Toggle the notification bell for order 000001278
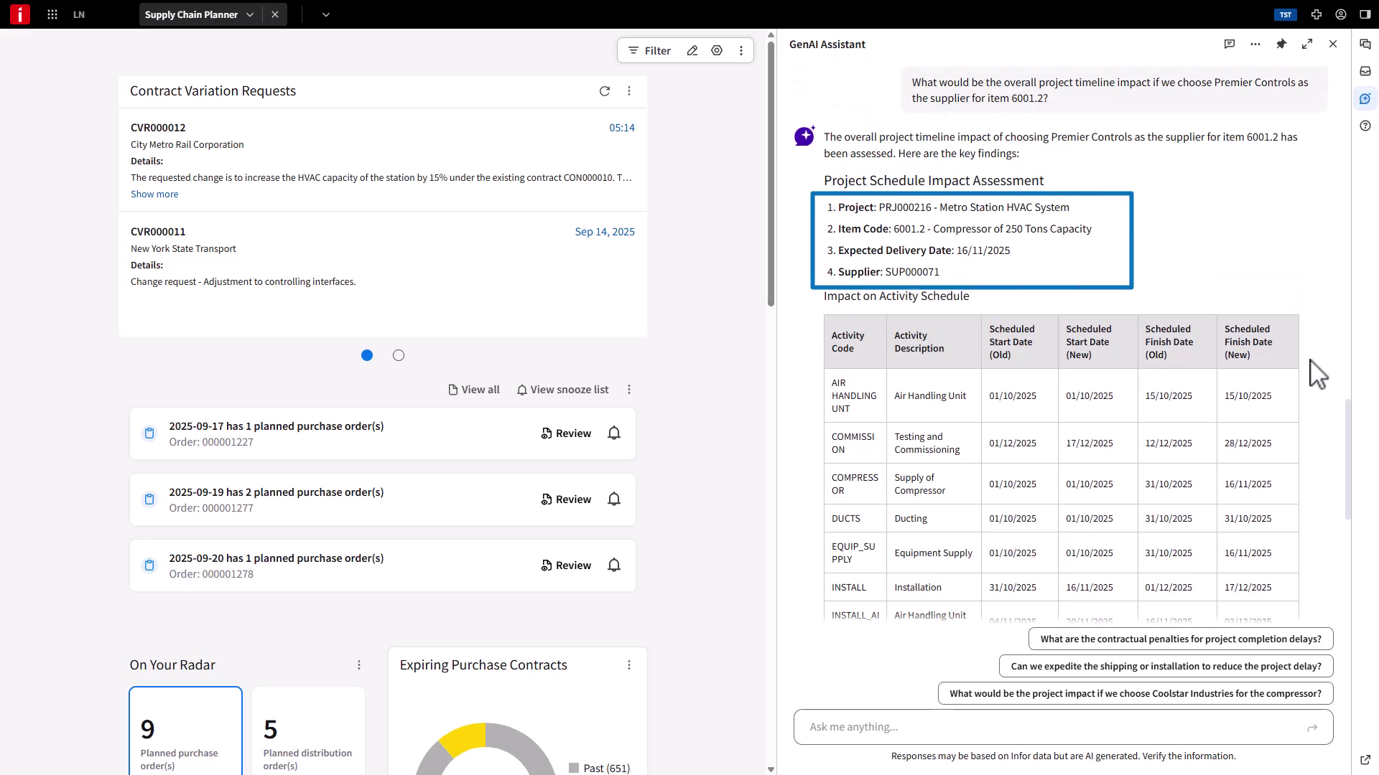This screenshot has height=775, width=1379. (x=614, y=565)
